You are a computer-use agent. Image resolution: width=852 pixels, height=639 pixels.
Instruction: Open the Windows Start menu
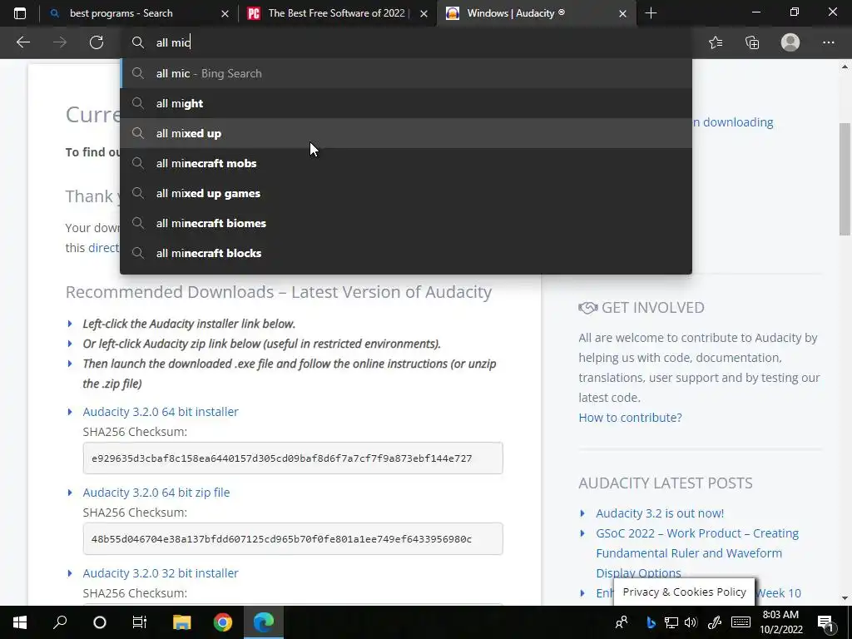[20, 622]
